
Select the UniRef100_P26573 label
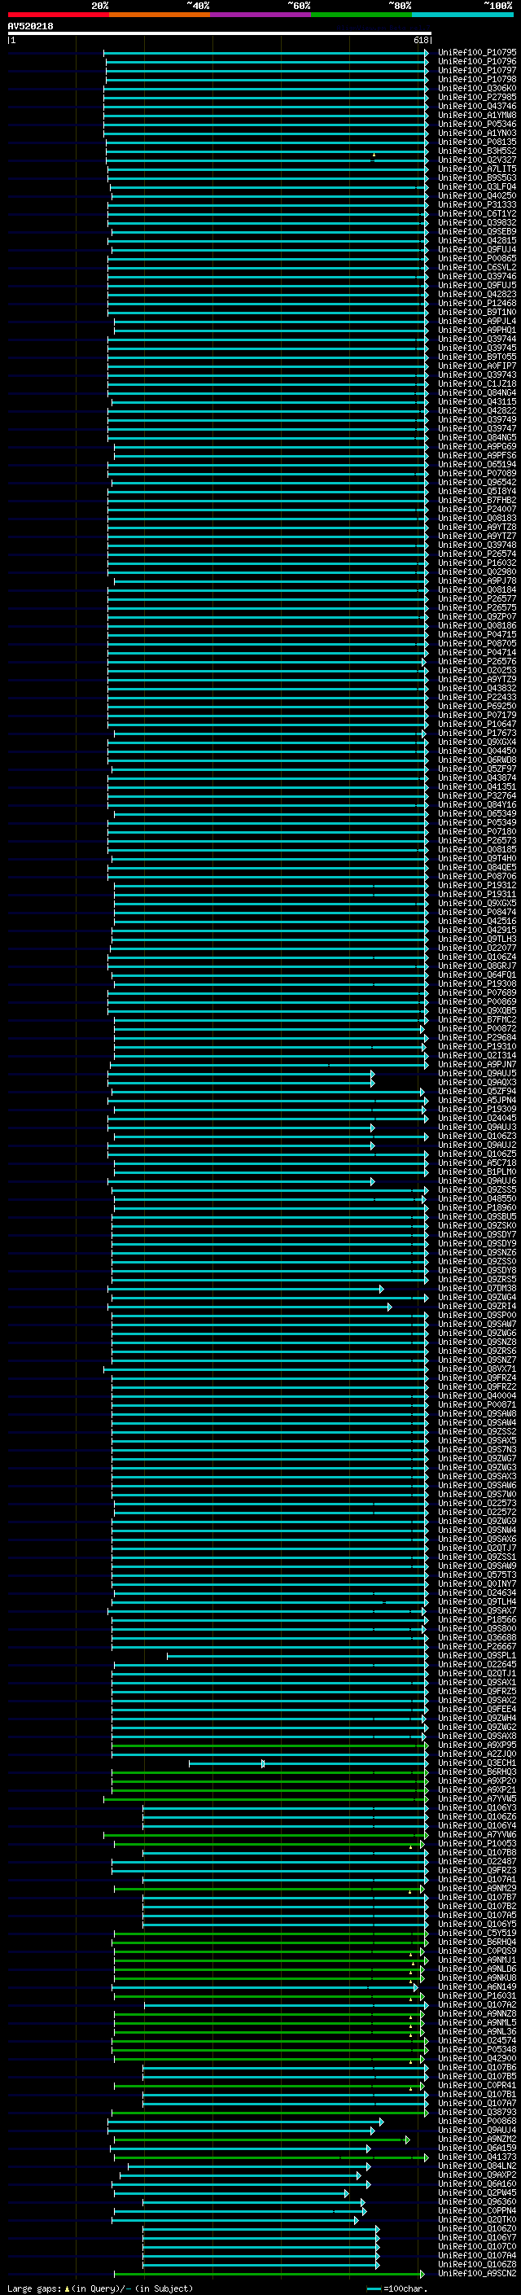(477, 840)
